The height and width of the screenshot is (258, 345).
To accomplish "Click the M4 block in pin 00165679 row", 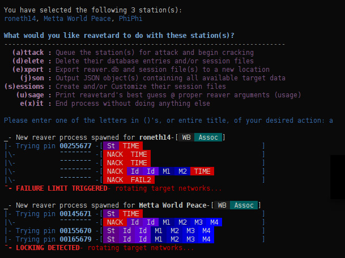I will click(206, 239).
